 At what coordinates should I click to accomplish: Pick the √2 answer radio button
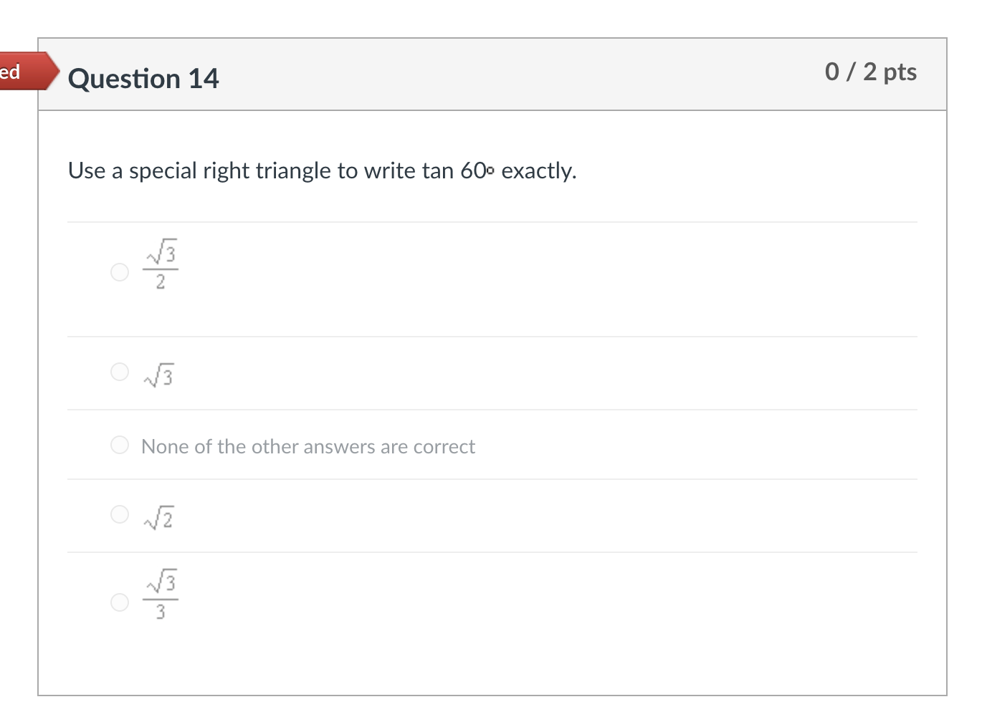click(120, 514)
